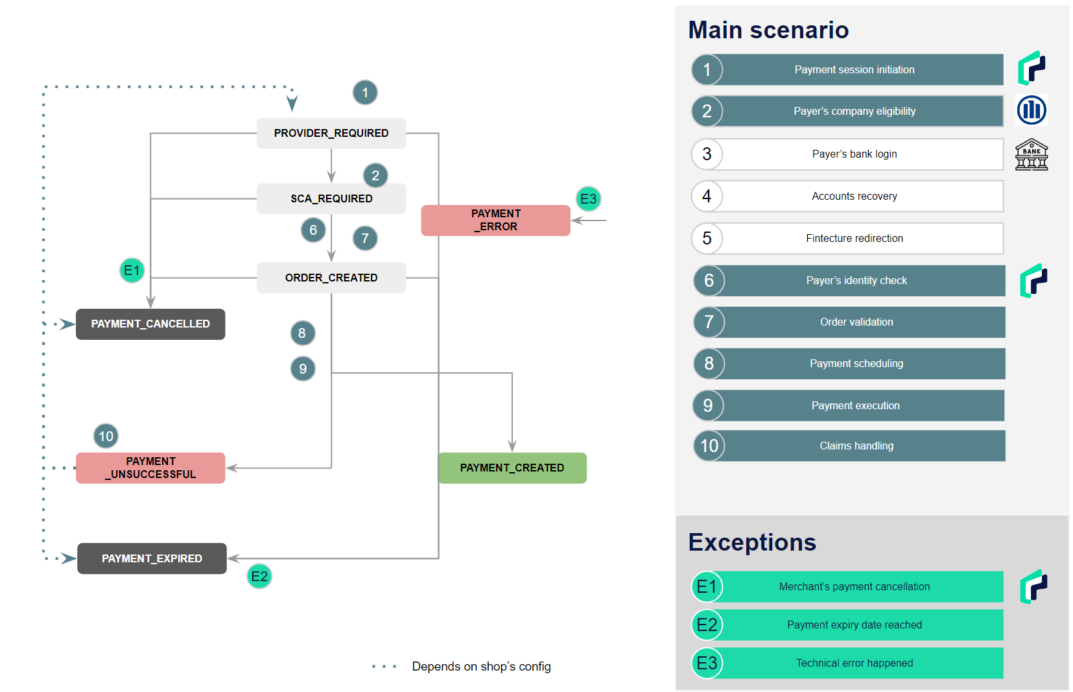The height and width of the screenshot is (692, 1073).
Task: Select the dark PAYMENT_CANCELLED box
Action: tap(150, 324)
